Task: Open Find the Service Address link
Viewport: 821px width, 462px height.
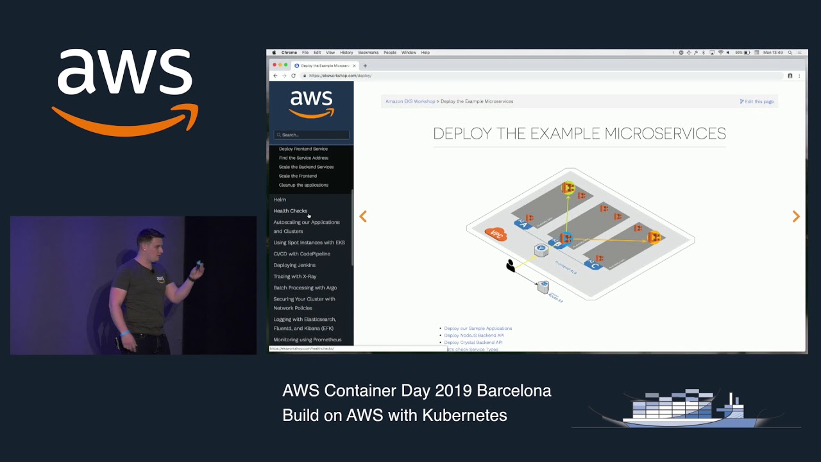Action: coord(303,158)
